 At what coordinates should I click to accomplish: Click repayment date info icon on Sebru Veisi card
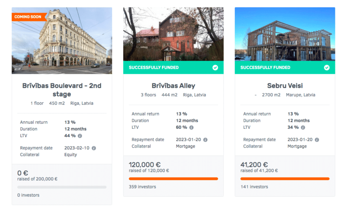point(317,140)
